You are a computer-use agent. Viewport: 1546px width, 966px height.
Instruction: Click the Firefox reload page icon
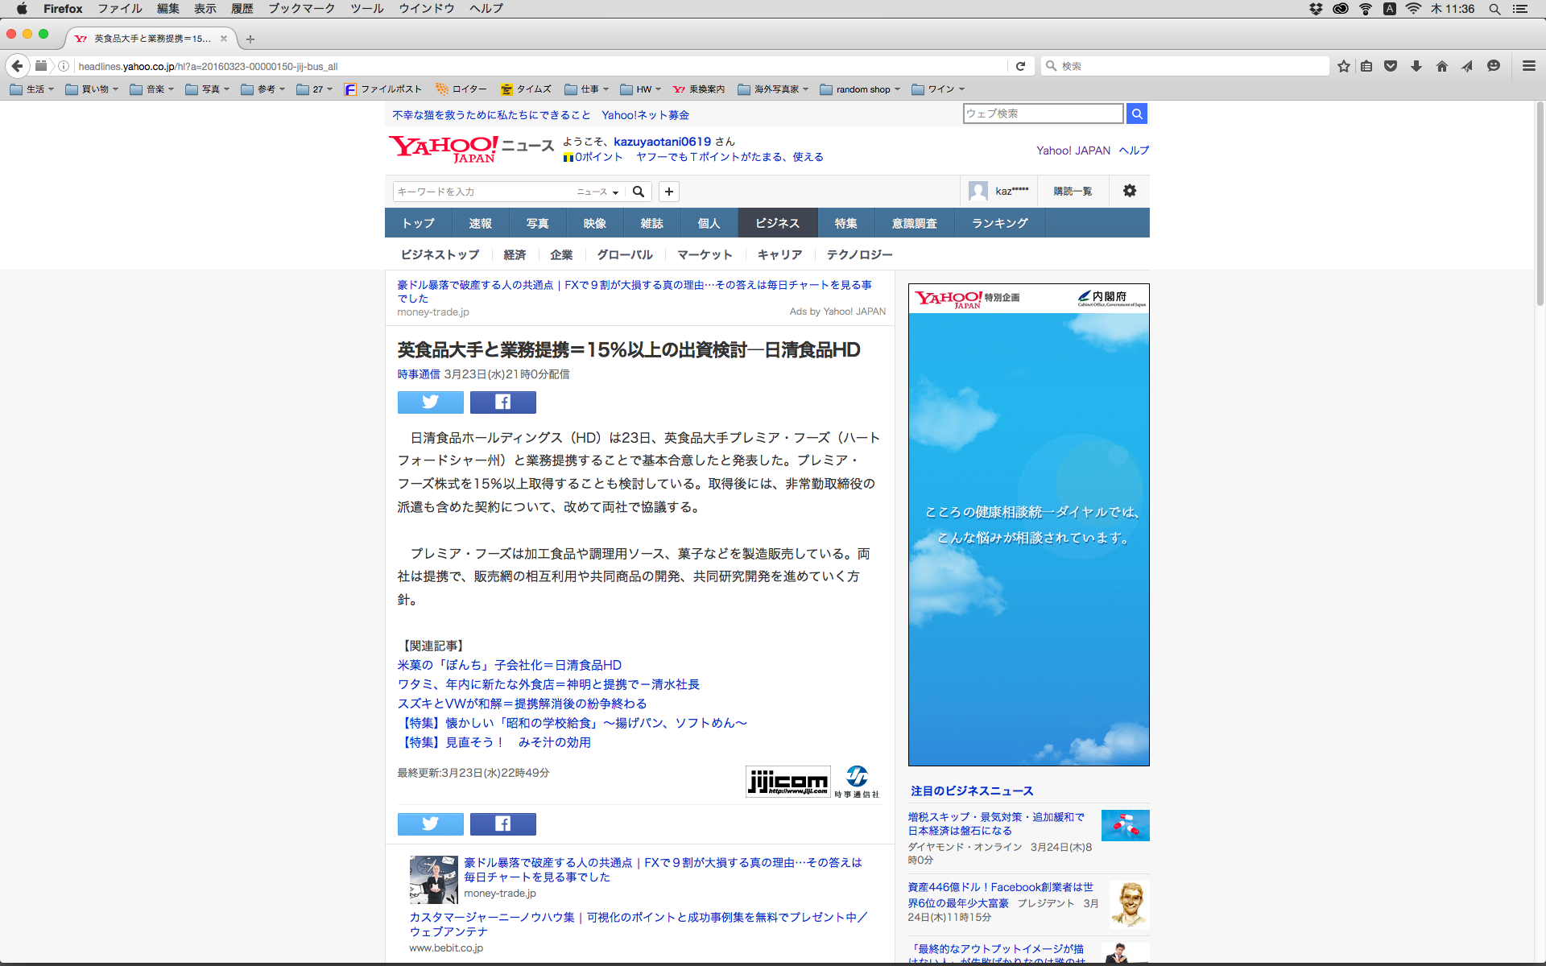point(1020,66)
